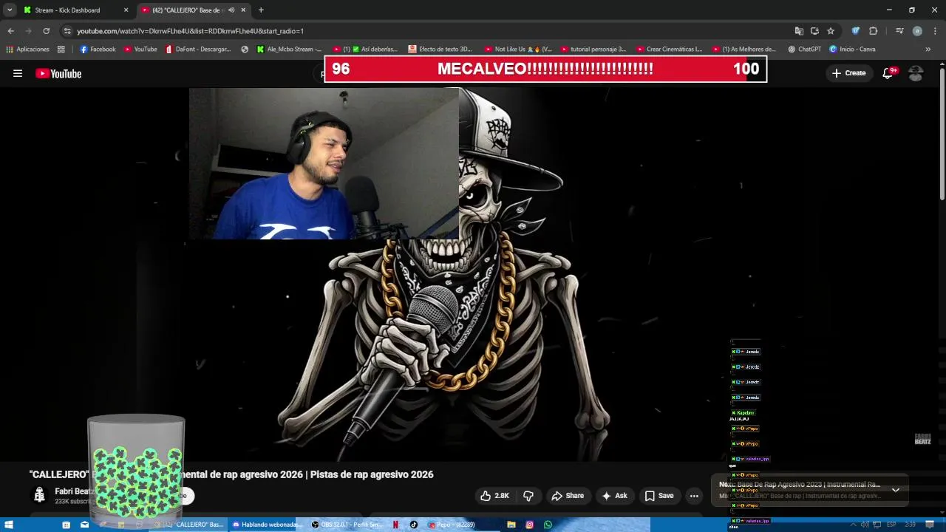Go to YouTube home via logo

(x=58, y=73)
